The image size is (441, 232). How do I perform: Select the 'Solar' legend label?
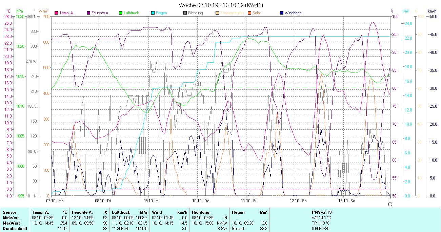(257, 13)
